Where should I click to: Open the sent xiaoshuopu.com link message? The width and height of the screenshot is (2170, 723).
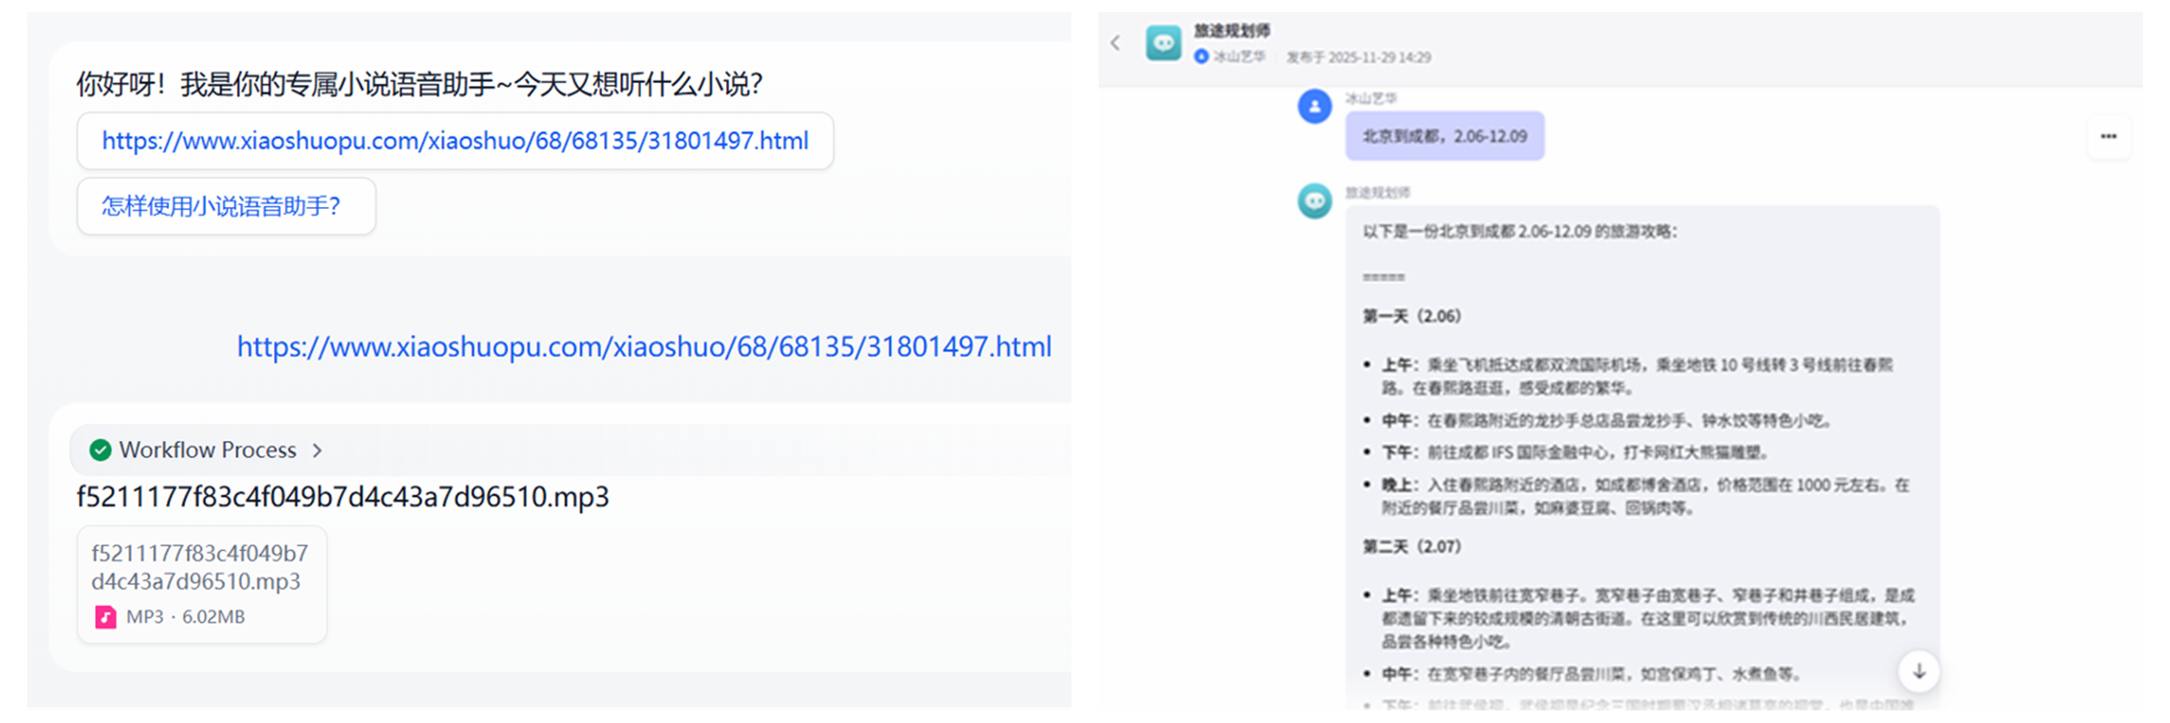click(644, 347)
